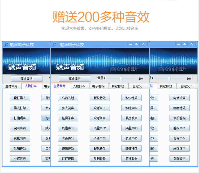Play the 钟滴答声 clock ticking sound

coord(179,158)
